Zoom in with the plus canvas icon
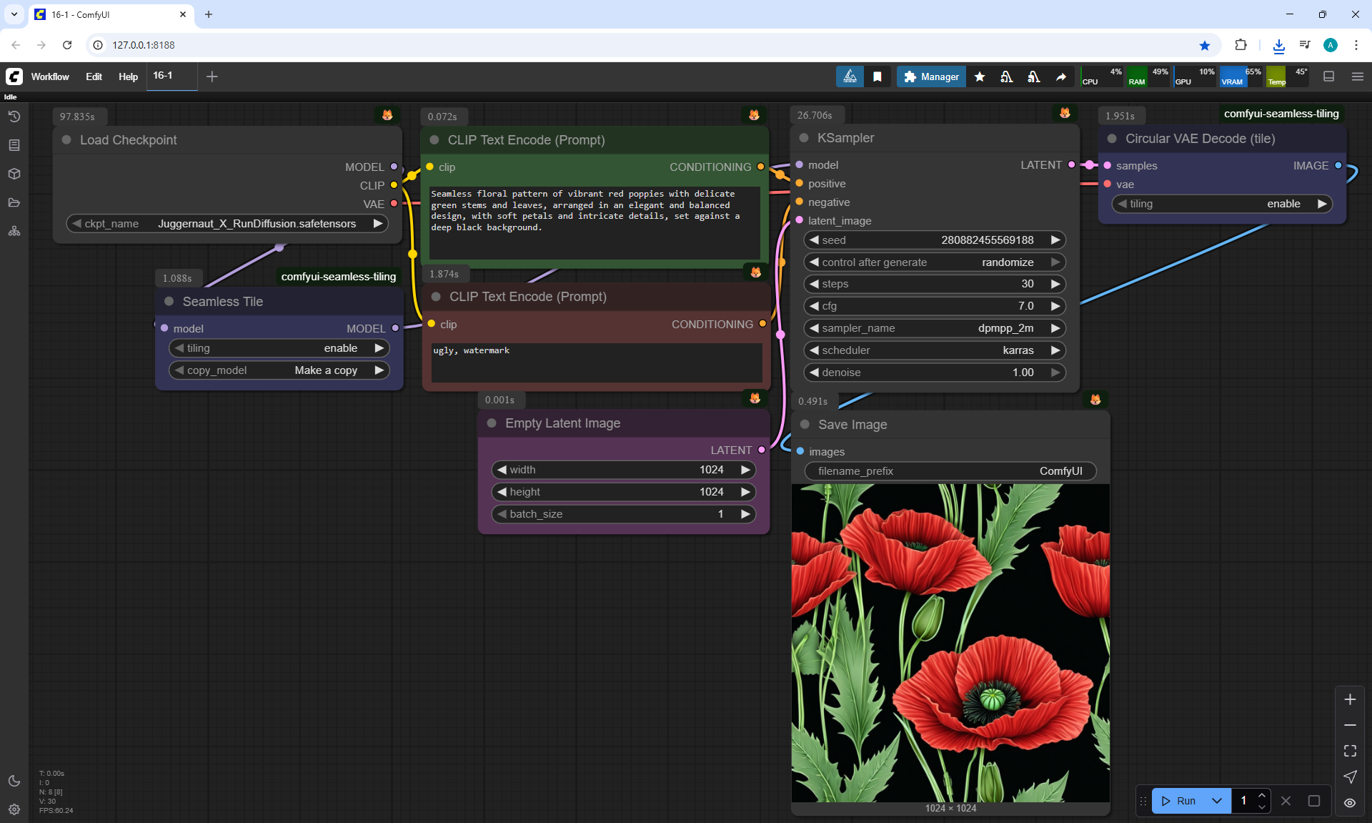This screenshot has width=1372, height=823. (1350, 699)
